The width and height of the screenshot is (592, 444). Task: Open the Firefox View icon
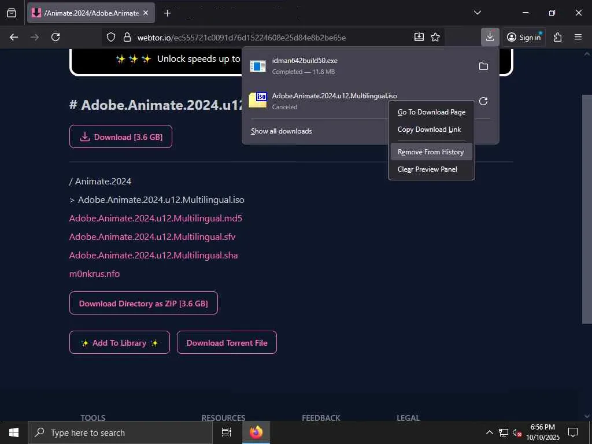click(x=12, y=13)
